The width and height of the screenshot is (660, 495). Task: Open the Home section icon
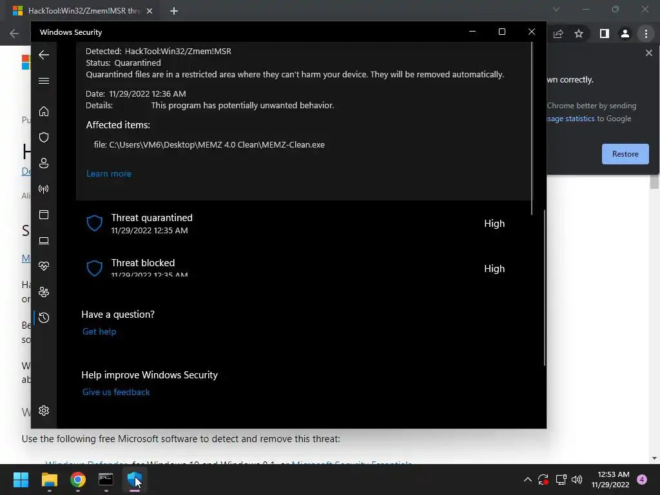pos(44,112)
